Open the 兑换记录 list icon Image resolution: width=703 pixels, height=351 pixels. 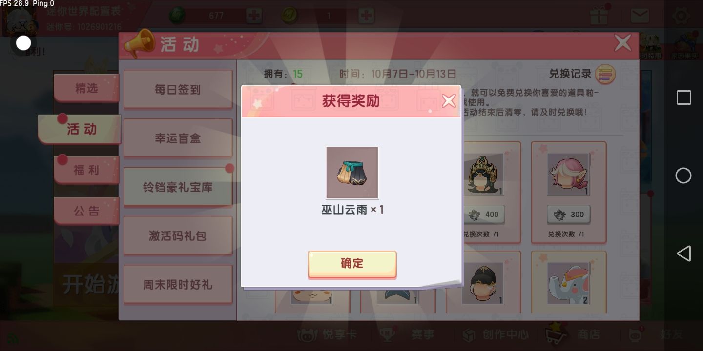pos(605,74)
